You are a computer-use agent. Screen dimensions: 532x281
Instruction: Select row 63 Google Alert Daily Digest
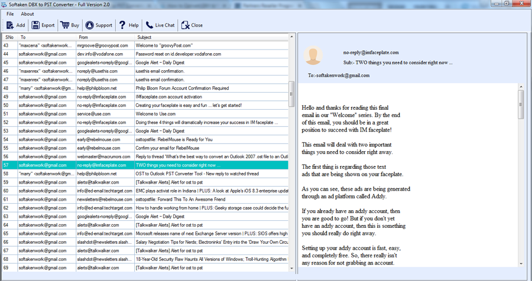(145, 216)
